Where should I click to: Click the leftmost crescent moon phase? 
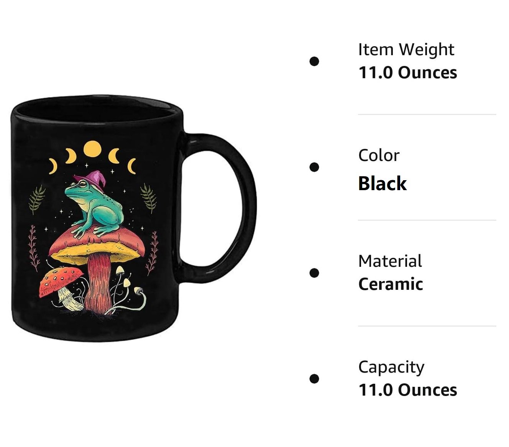[x=53, y=165]
